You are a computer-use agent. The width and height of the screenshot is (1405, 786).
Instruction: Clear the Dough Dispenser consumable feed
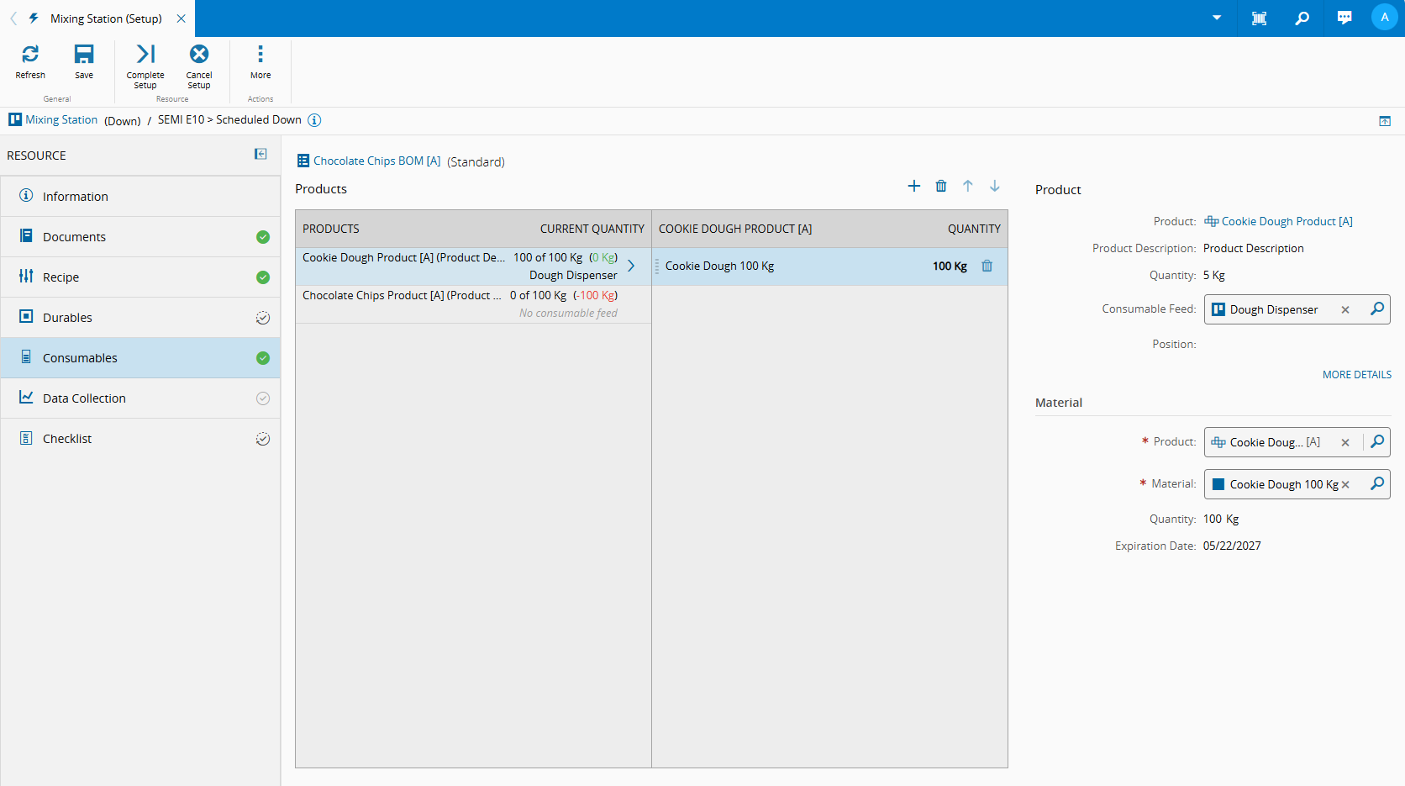[x=1345, y=310]
